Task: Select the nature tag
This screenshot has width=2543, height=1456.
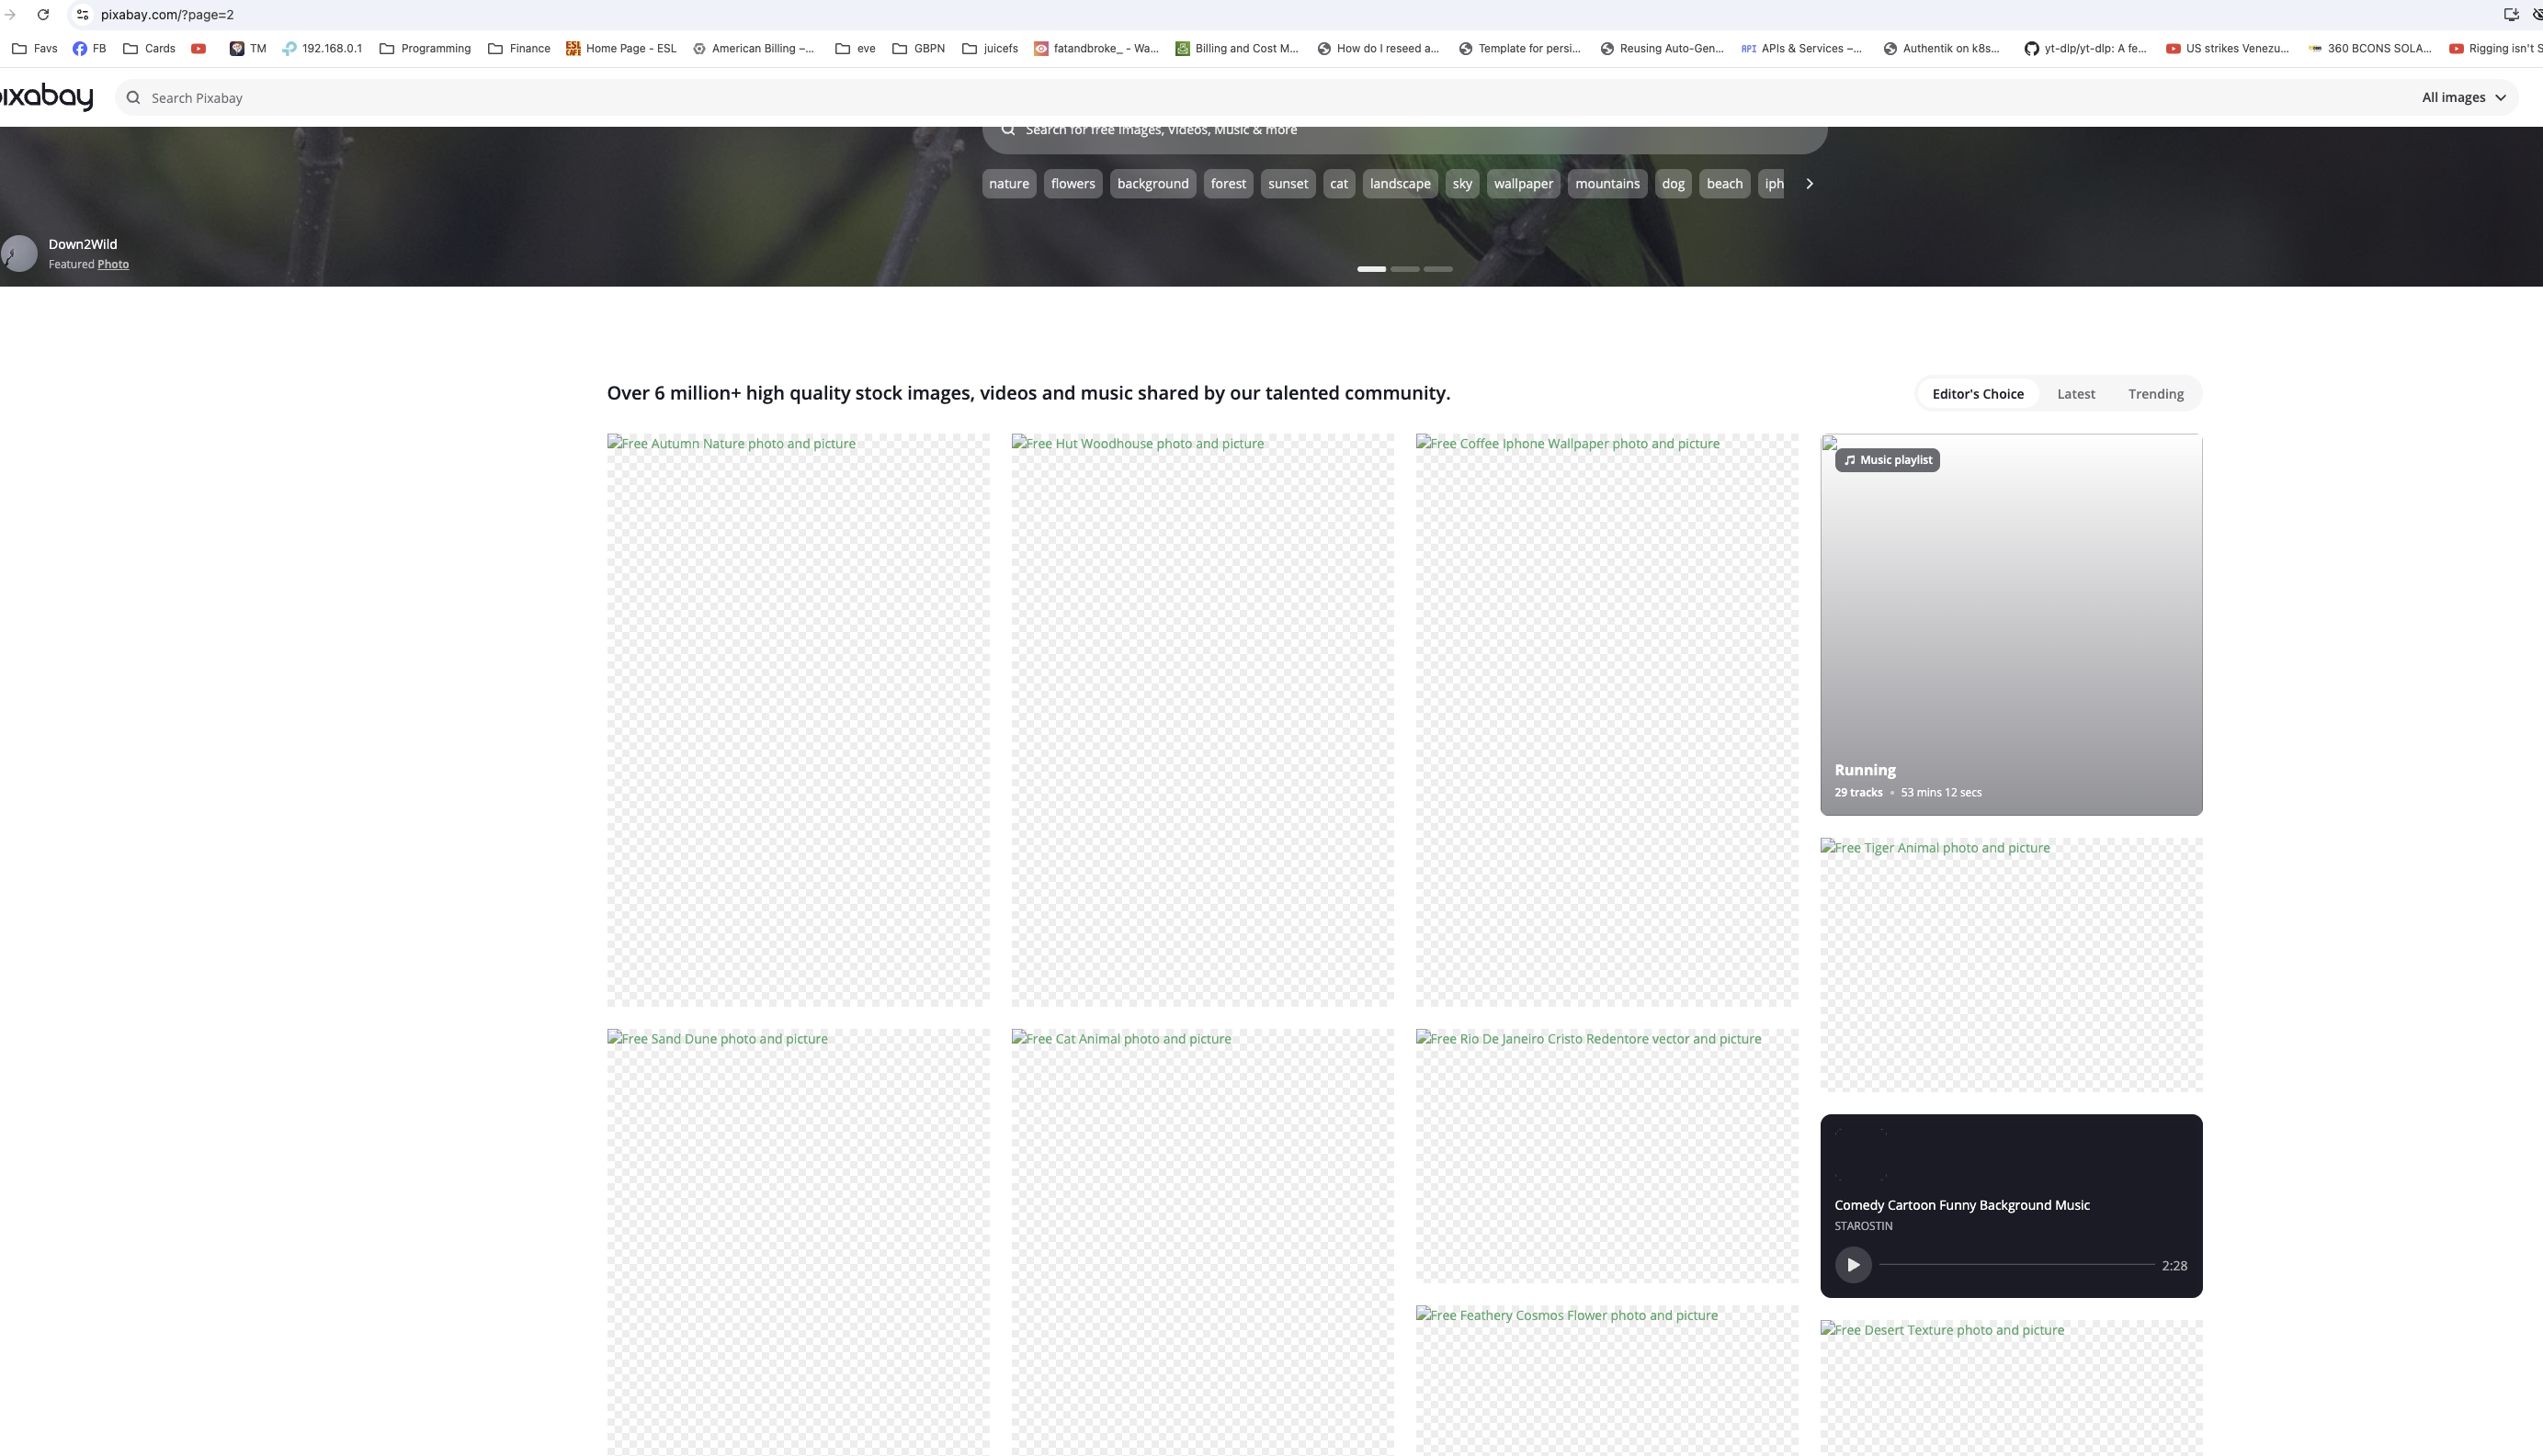Action: click(x=1008, y=183)
